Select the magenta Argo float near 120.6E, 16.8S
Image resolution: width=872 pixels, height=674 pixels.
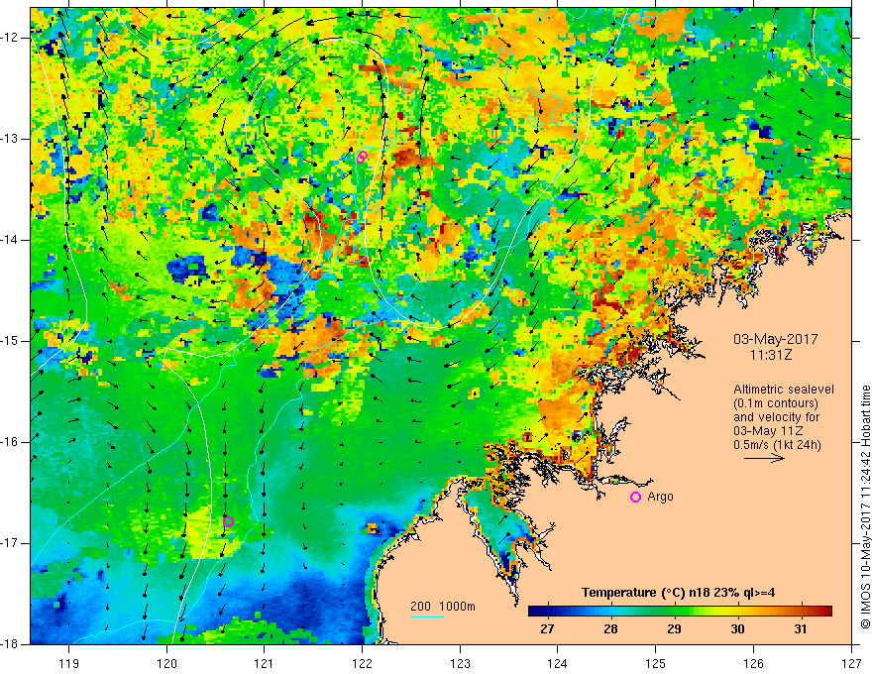228,521
